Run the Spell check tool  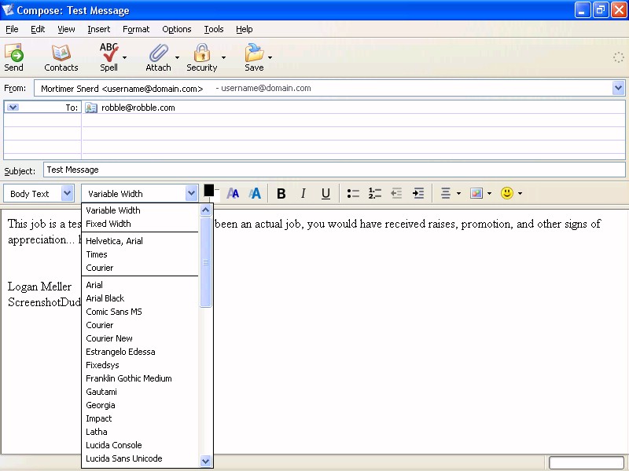pyautogui.click(x=109, y=57)
